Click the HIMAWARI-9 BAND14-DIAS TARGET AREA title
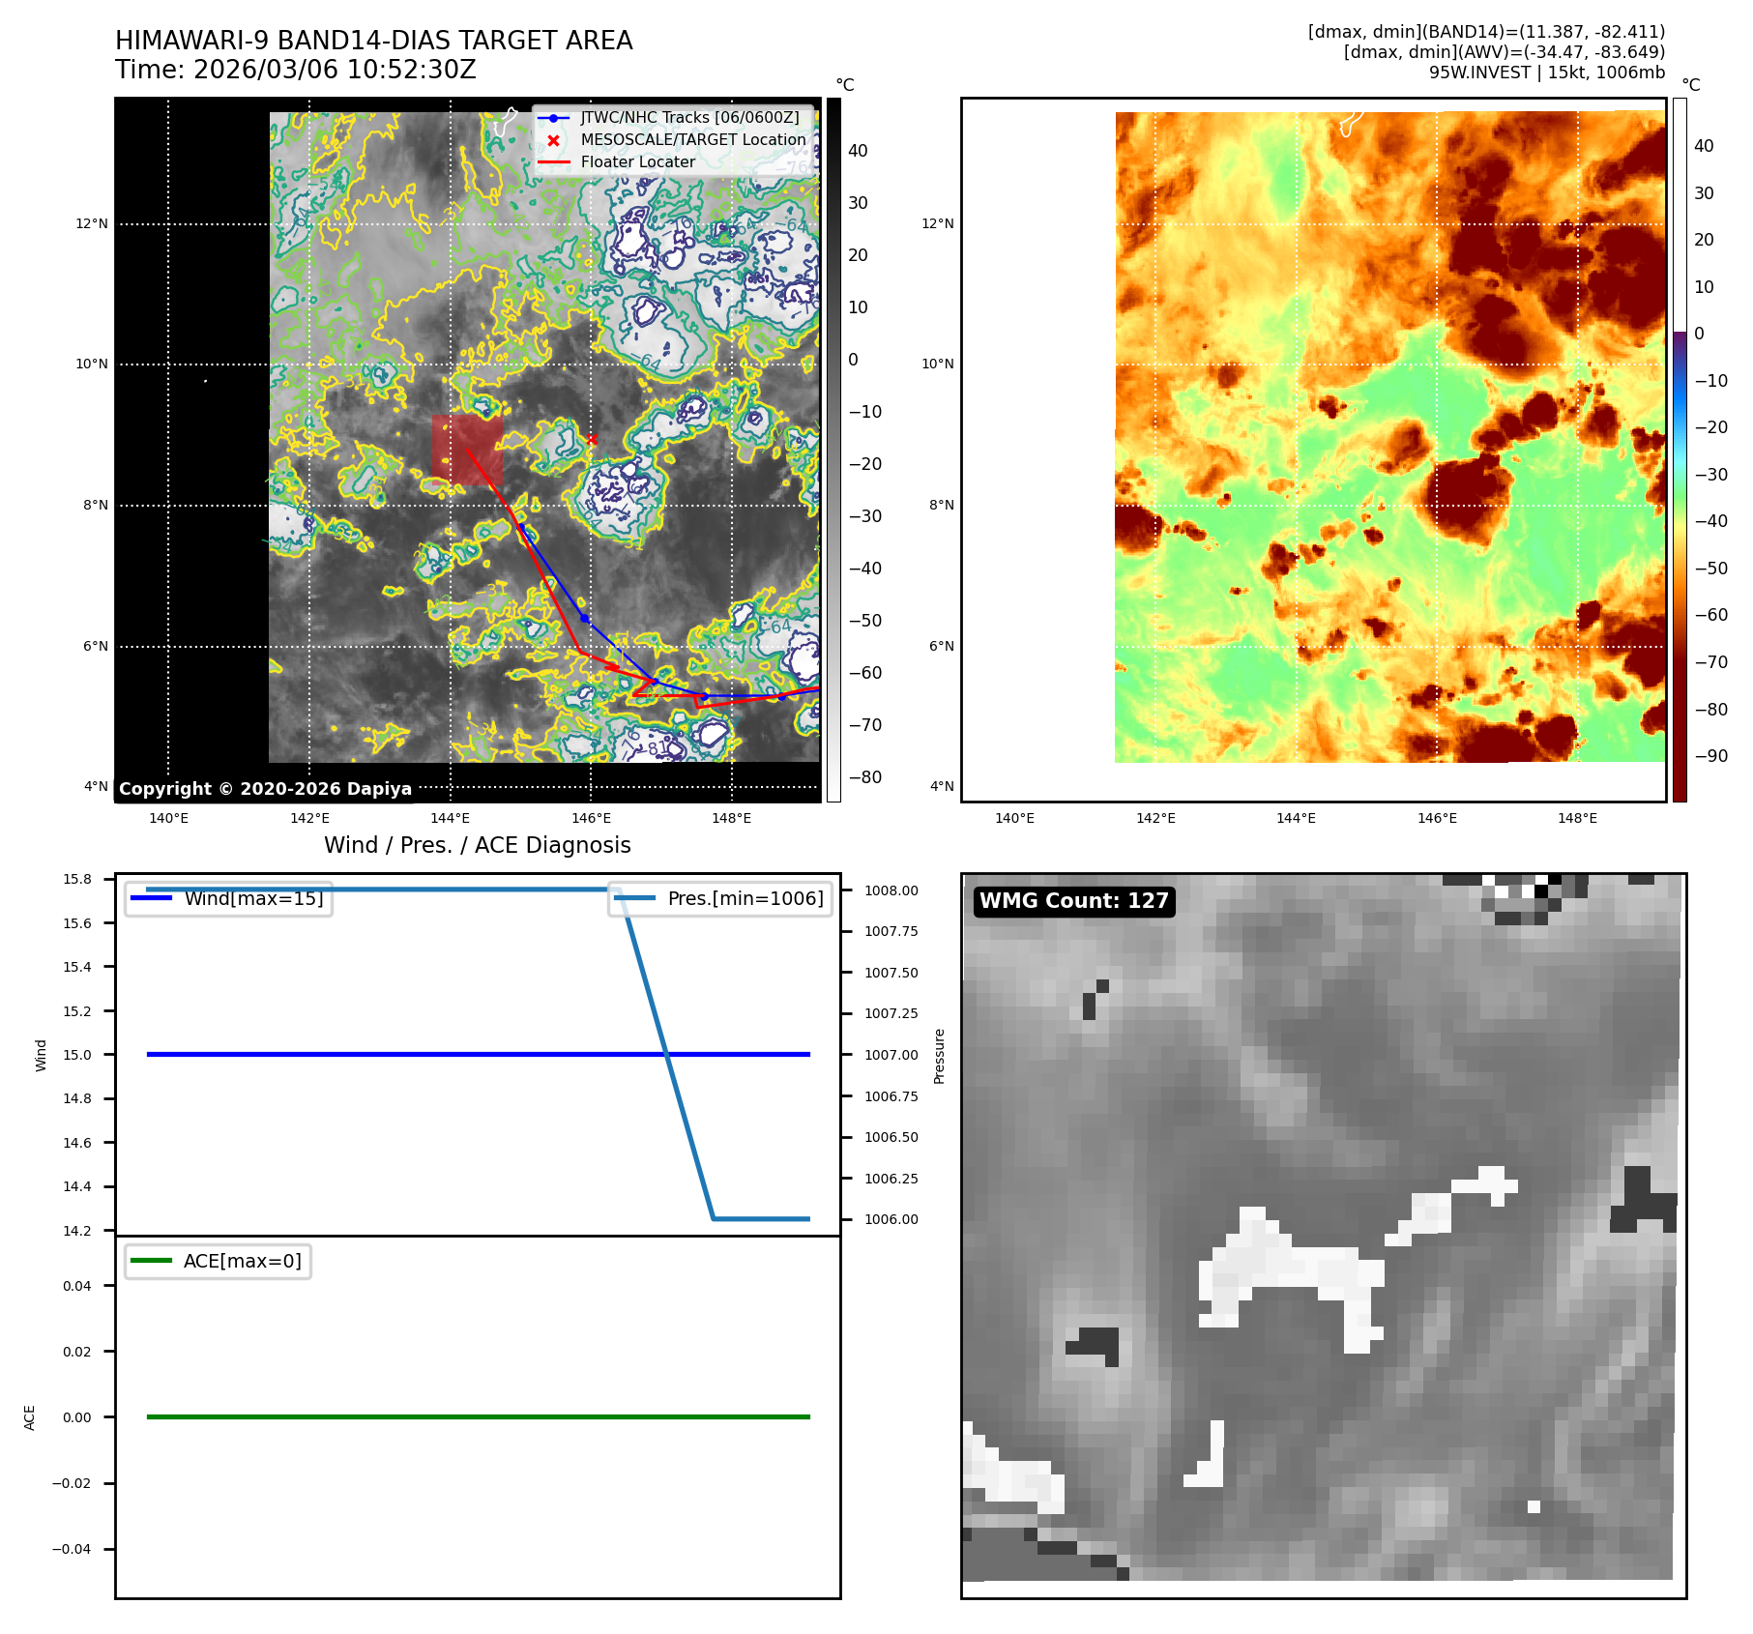Viewport: 1753px width, 1634px height. [373, 41]
